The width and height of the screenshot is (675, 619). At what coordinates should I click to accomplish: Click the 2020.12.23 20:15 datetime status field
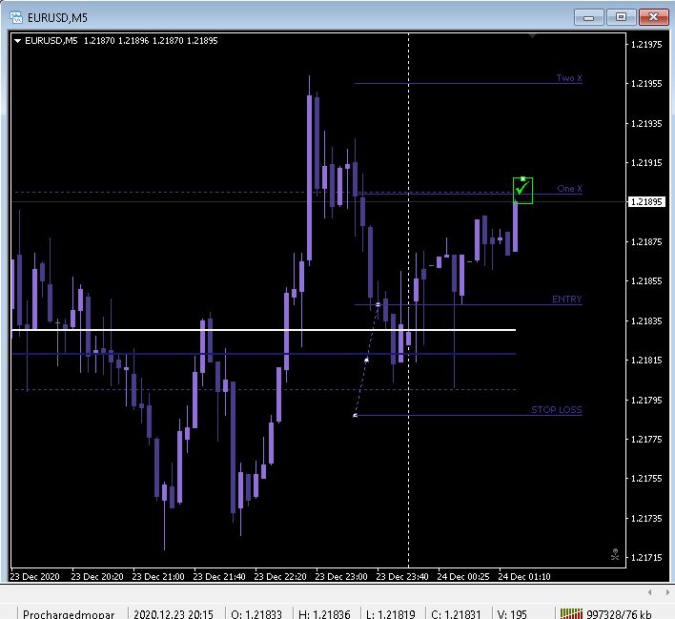174,614
